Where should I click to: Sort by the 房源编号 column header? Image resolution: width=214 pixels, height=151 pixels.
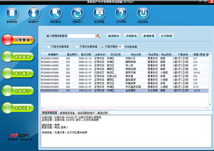tap(53, 55)
